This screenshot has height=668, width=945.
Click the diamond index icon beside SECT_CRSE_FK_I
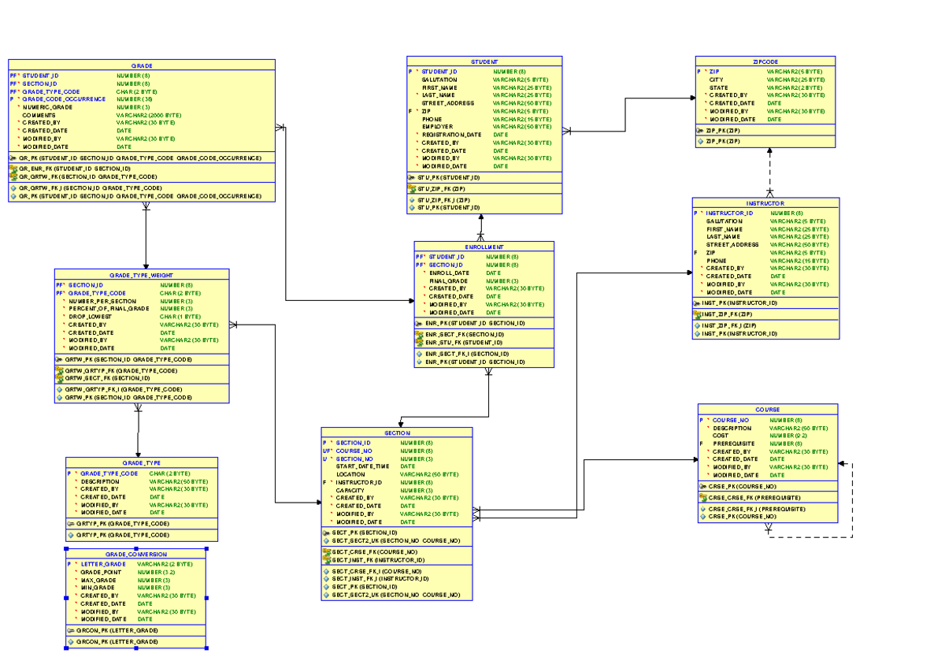tap(326, 572)
